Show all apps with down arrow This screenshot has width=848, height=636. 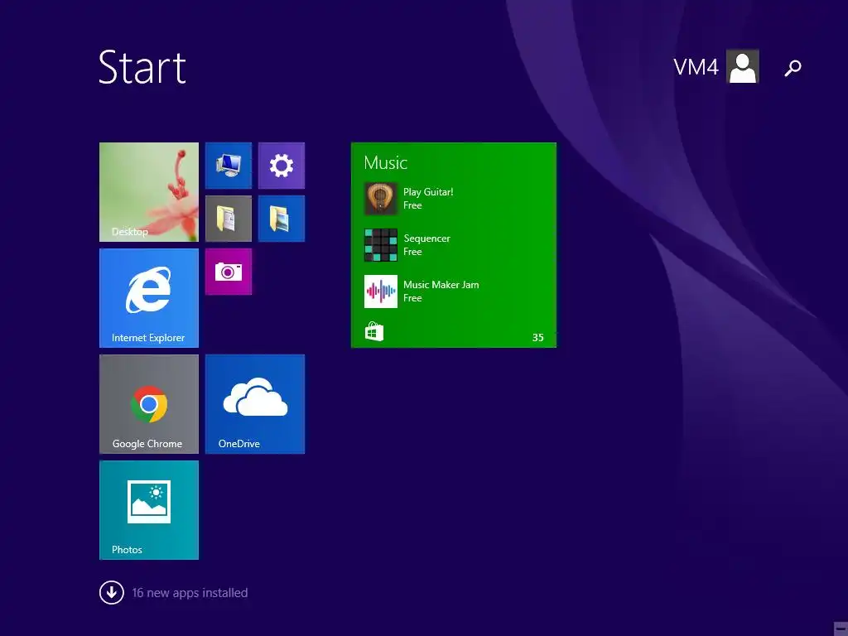click(x=112, y=593)
